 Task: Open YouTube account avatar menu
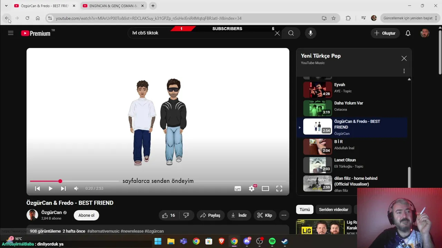click(425, 33)
